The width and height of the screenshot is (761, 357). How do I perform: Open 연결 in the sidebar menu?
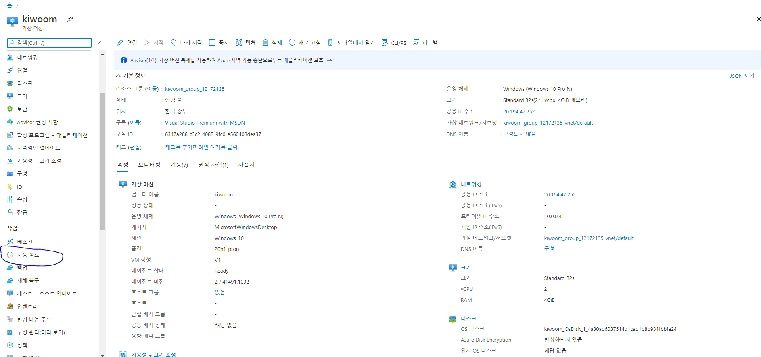coord(22,70)
